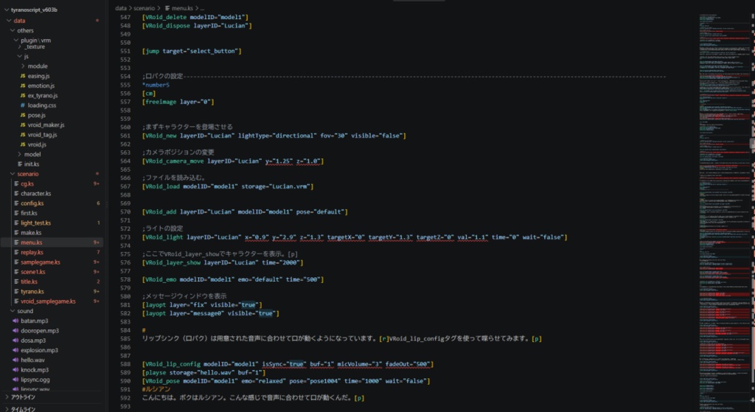
Task: Open the breadcrumb trailing ellipsis symbol list
Action: click(x=202, y=8)
